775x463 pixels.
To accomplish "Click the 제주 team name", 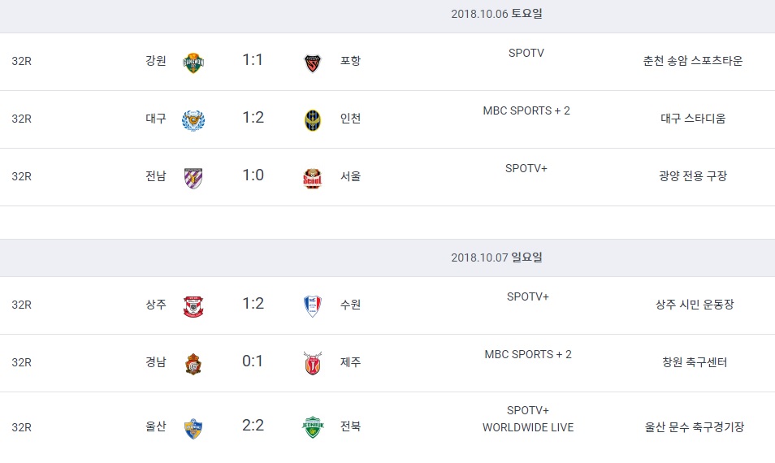I will click(x=350, y=361).
